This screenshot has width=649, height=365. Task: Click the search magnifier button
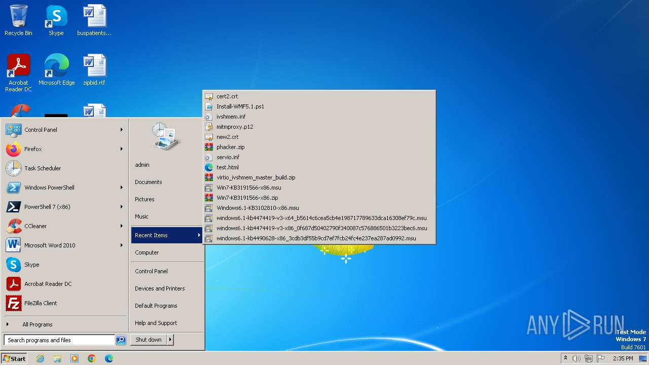pos(121,340)
